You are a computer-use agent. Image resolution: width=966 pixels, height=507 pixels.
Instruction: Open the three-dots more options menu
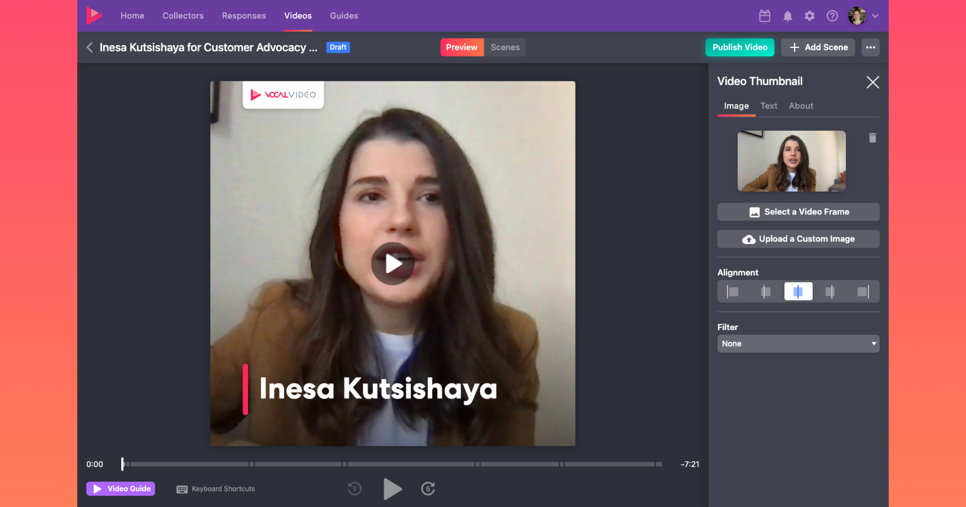tap(870, 47)
